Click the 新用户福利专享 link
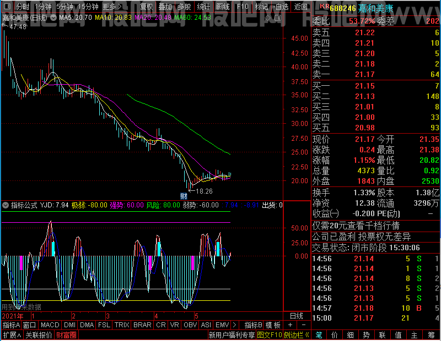 tap(232, 335)
